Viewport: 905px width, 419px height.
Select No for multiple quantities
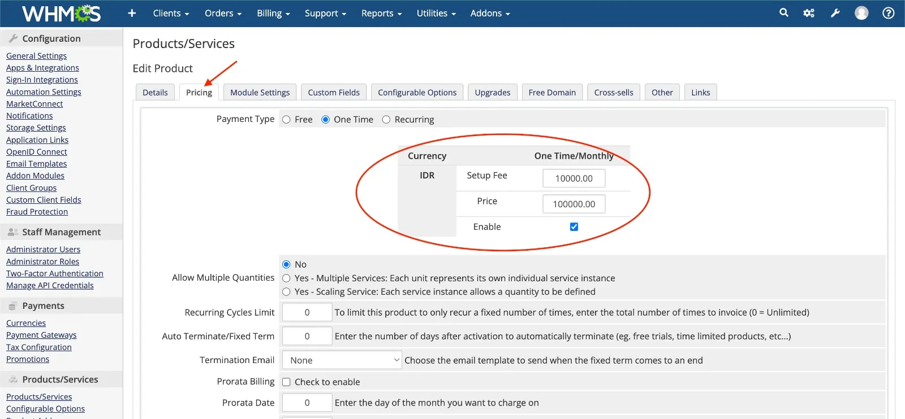point(286,264)
